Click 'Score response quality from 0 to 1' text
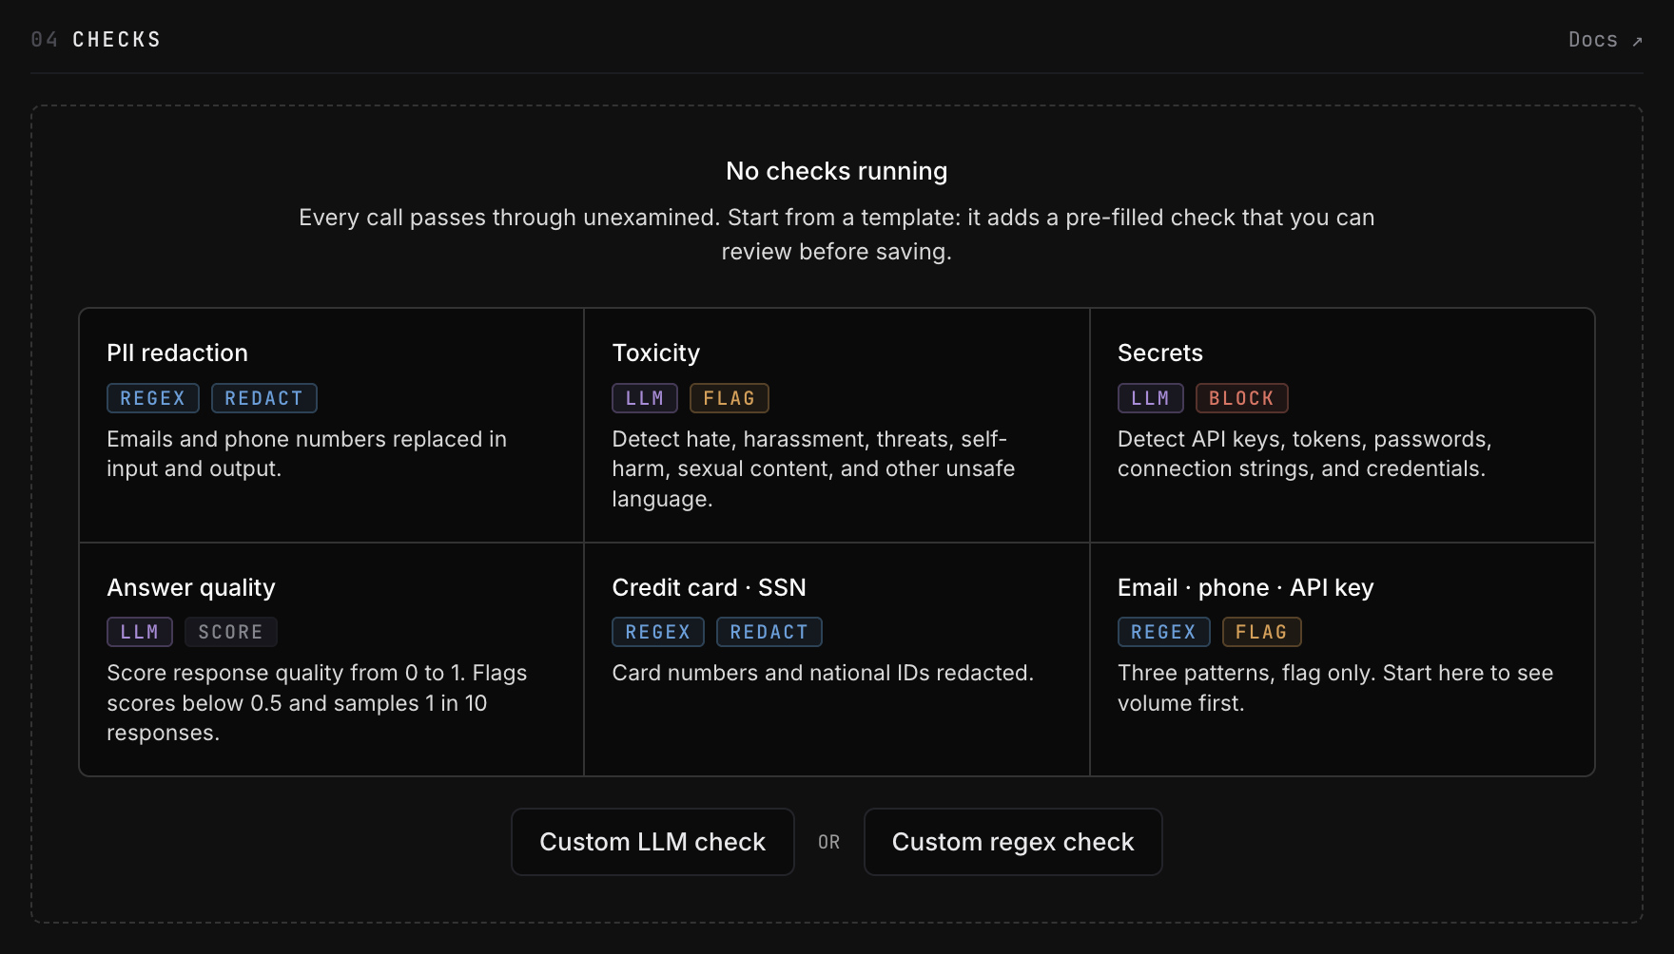Image resolution: width=1674 pixels, height=954 pixels. pyautogui.click(x=317, y=703)
